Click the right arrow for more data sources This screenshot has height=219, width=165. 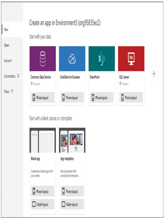click(153, 74)
